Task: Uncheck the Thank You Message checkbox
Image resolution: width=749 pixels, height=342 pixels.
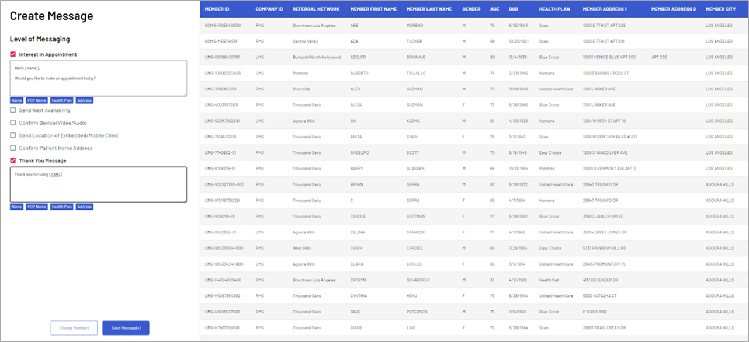Action: point(13,160)
